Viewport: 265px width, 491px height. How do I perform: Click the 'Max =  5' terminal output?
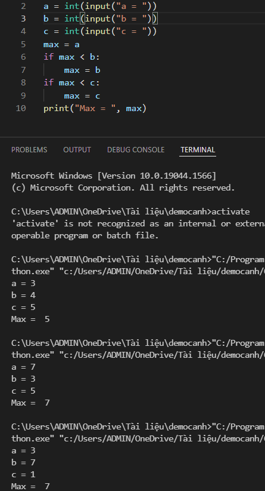(x=30, y=319)
